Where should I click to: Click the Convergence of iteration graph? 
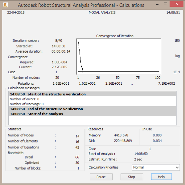[119, 57]
